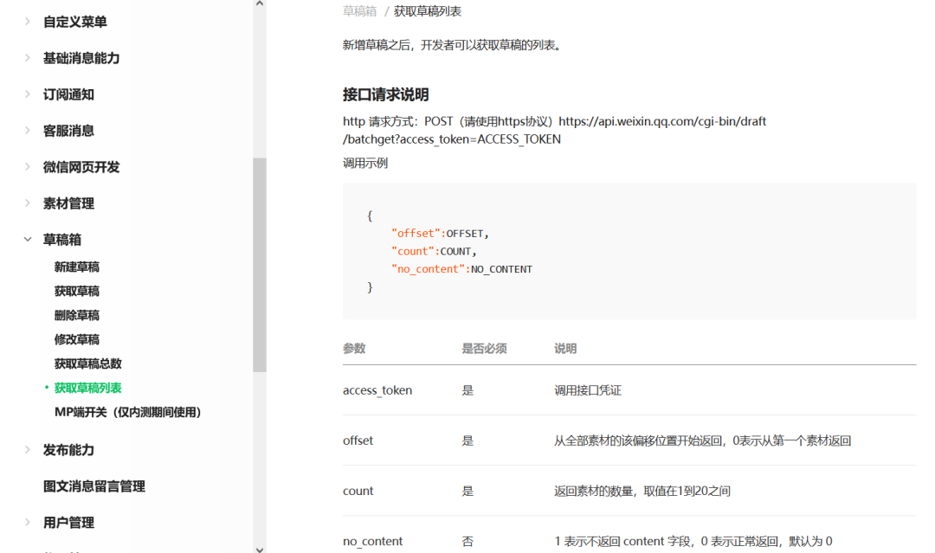Expand the 微信网页开发 chevron
This screenshot has width=935, height=553.
point(28,167)
